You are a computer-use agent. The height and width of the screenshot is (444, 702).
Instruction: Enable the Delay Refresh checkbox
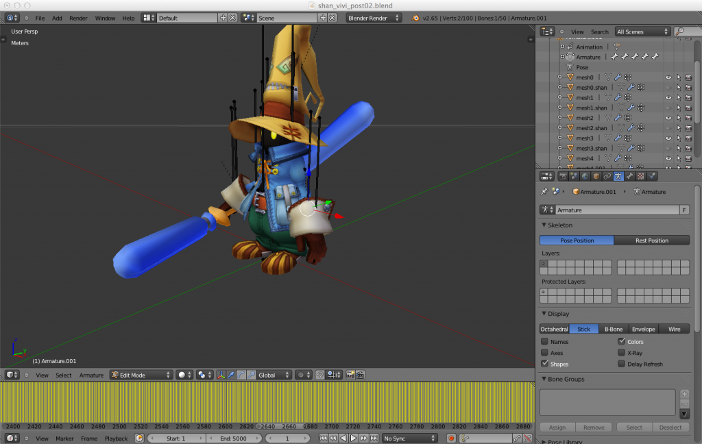[x=621, y=363]
